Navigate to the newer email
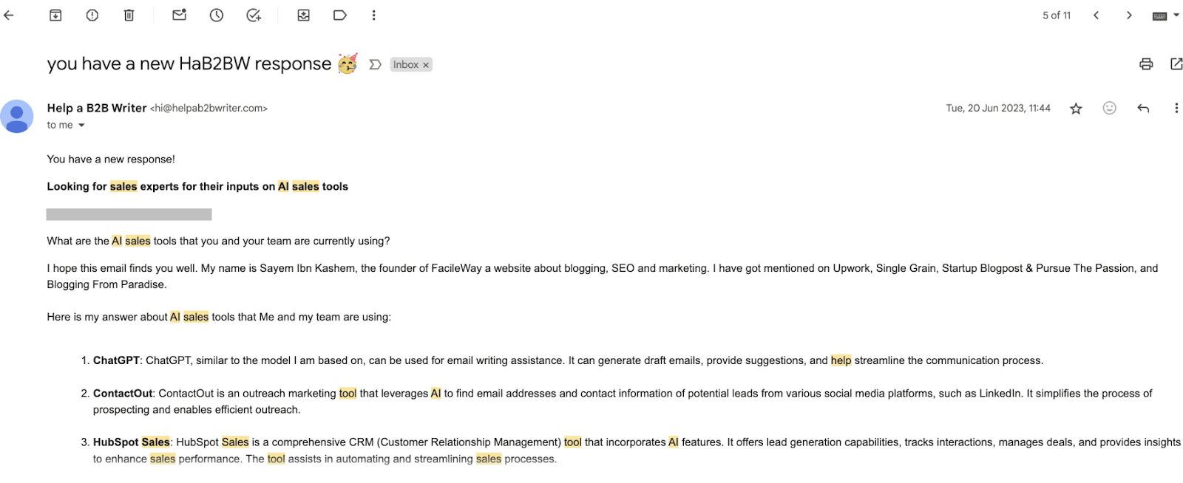The height and width of the screenshot is (483, 1183). (1096, 15)
